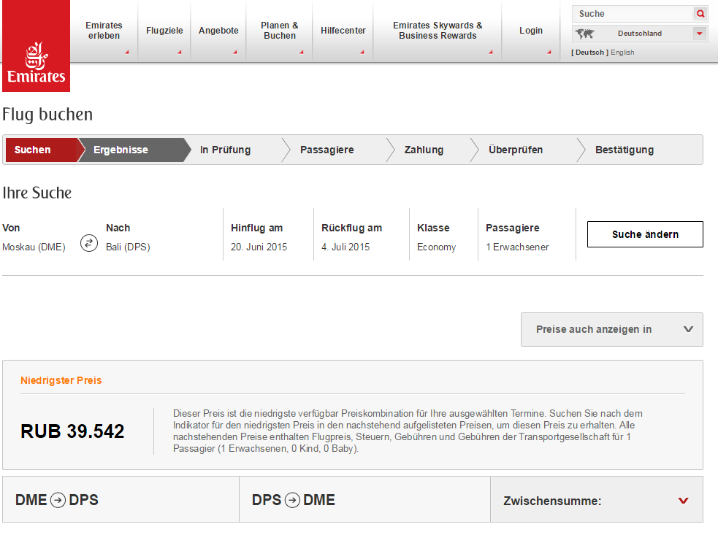This screenshot has height=535, width=718.
Task: Select the DME to DPS outbound section
Action: [x=121, y=500]
